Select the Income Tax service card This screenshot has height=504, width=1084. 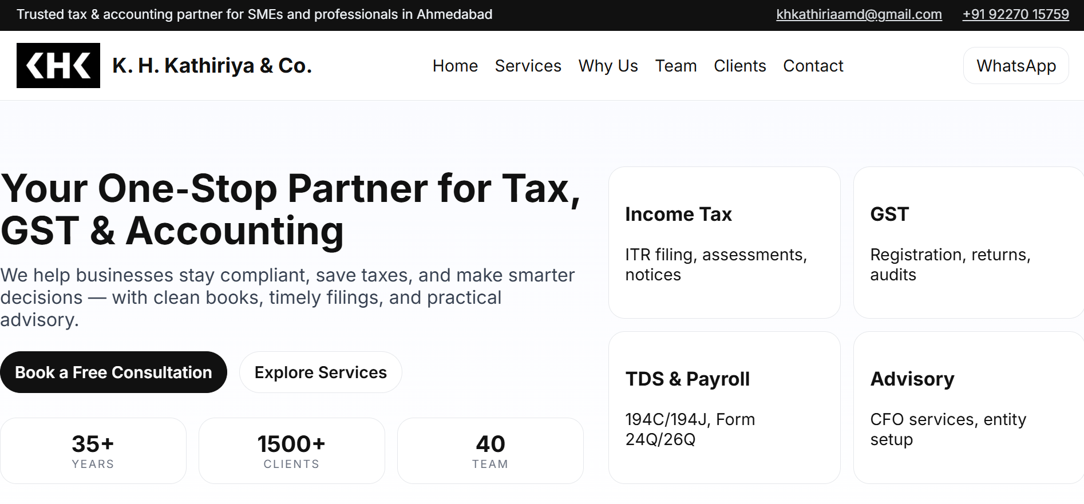coord(724,243)
